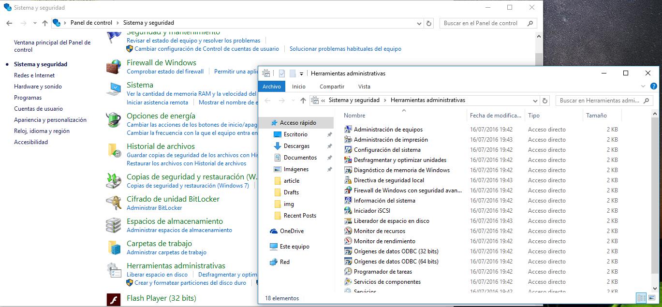Select Orígenes de datos ODBC (64 bits) icon

[348, 261]
